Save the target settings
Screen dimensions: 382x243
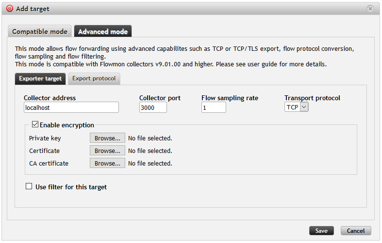(321, 231)
